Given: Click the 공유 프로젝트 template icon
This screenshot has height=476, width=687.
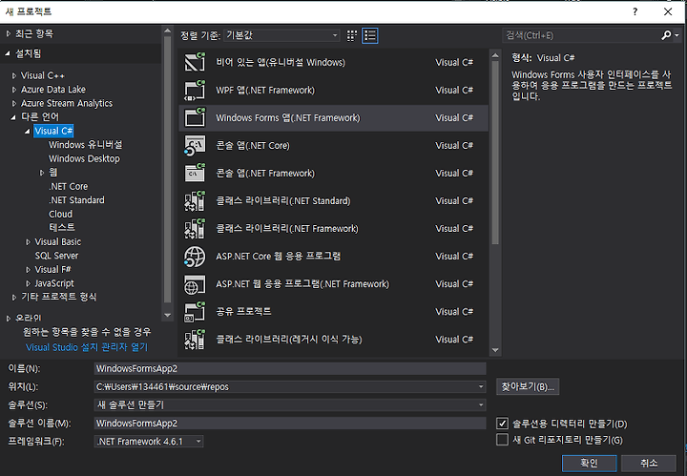Looking at the screenshot, I should coord(195,312).
